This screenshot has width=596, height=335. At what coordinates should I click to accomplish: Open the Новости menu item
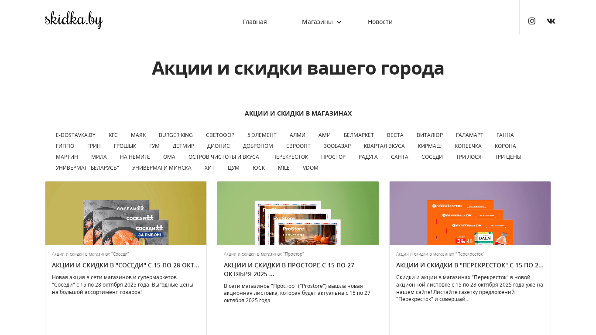tap(380, 22)
